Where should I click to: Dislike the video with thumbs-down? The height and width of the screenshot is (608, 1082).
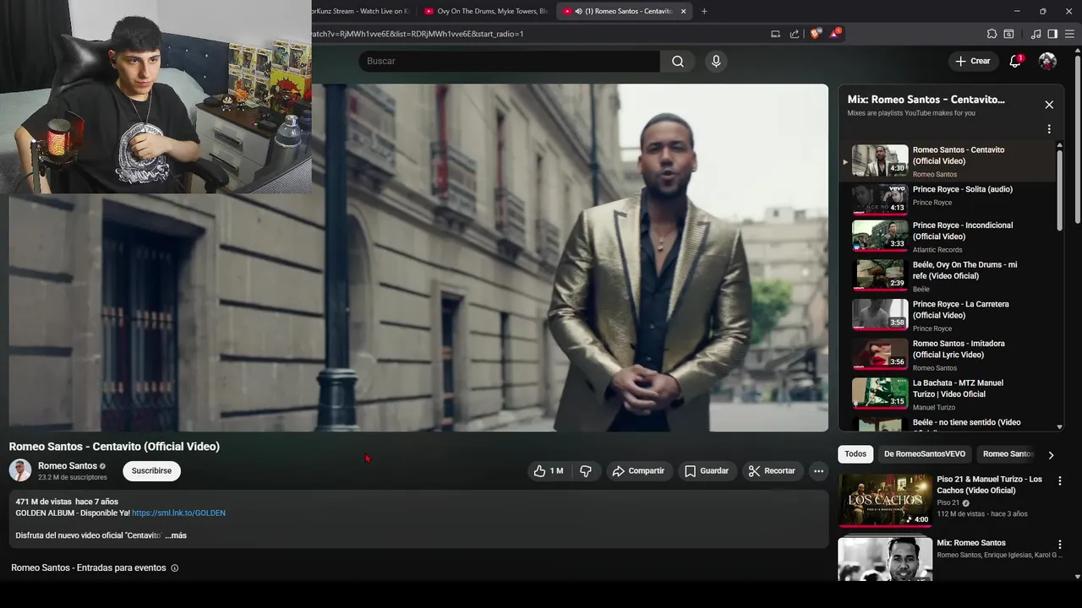pos(586,470)
